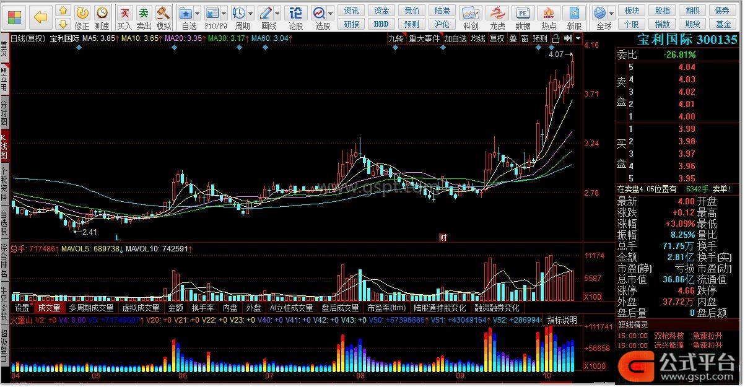Toggle the 预测 forecast on chart toolbar
Image resolution: width=745 pixels, height=387 pixels.
[x=540, y=38]
